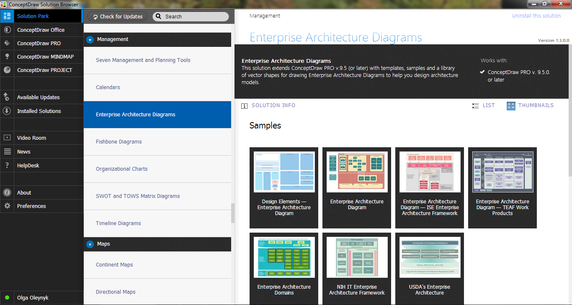Select Timeline Diagrams solution
The image size is (572, 305).
(x=157, y=223)
